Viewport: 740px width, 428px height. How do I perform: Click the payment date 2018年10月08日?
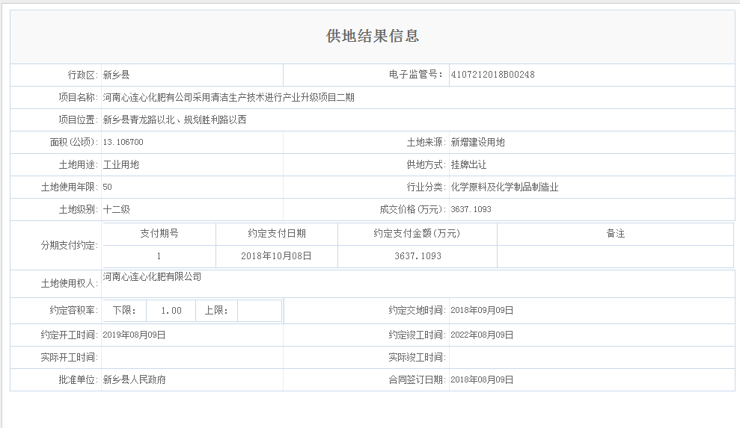(277, 256)
